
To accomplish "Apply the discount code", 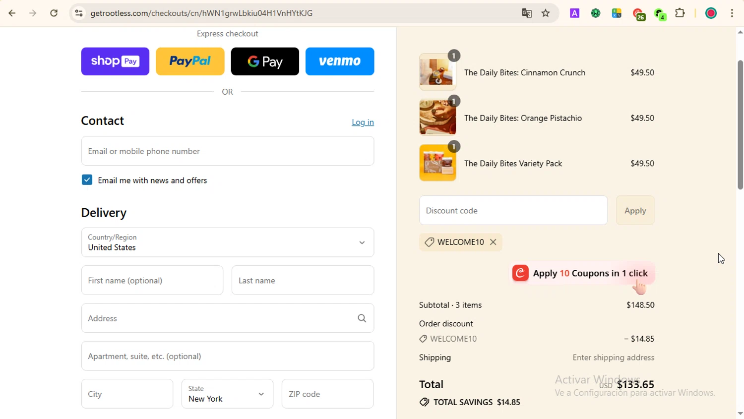I will point(635,211).
